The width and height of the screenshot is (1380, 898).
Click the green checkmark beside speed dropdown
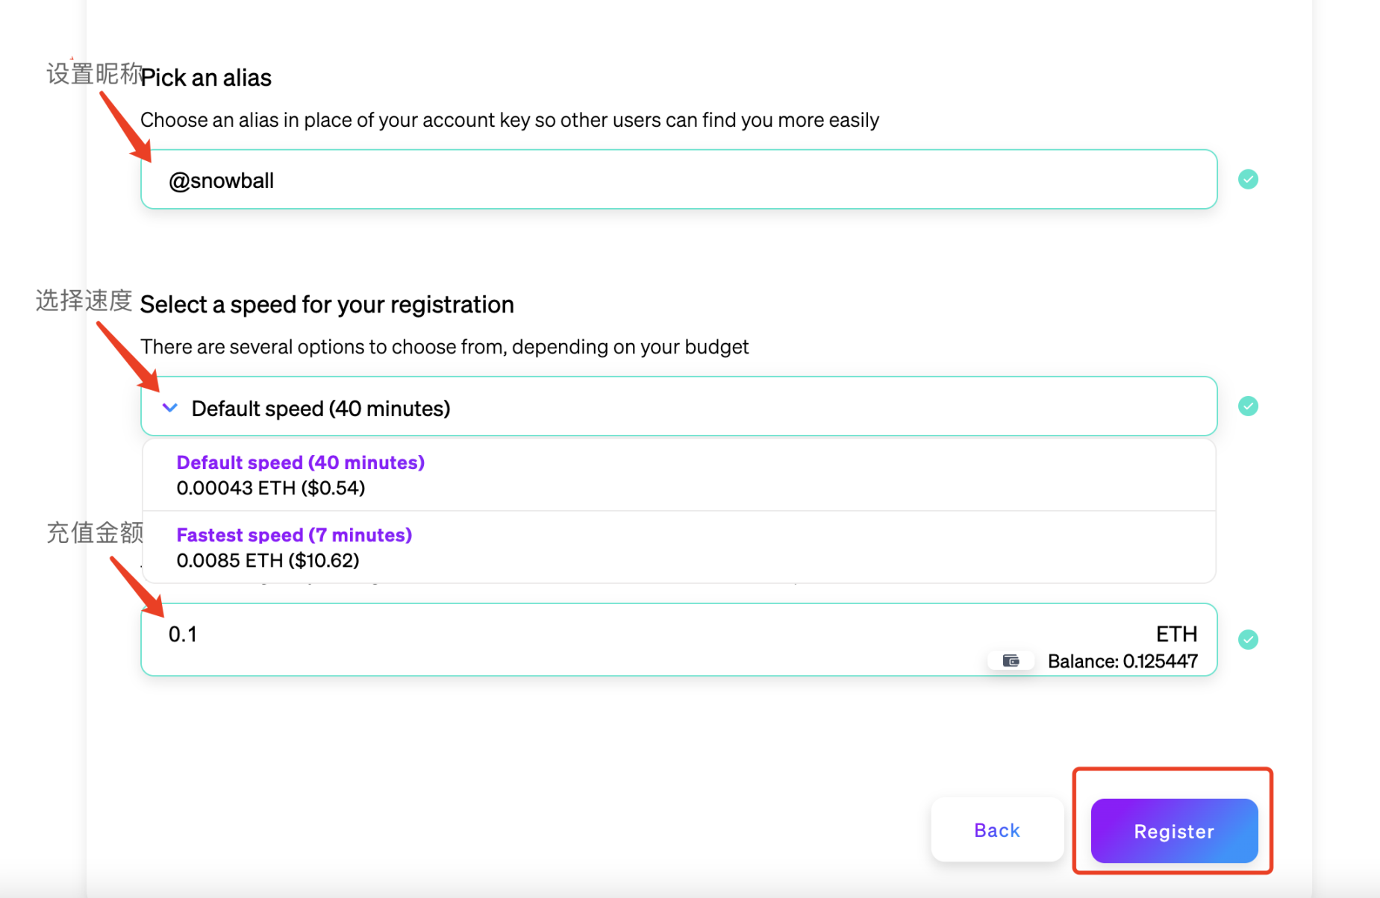click(1248, 406)
